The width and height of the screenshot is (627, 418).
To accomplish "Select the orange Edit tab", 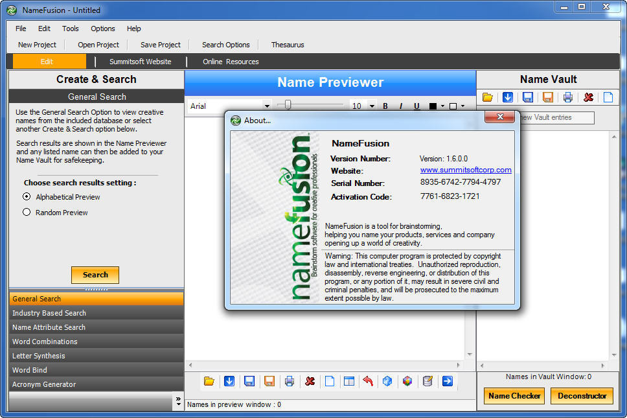I will tap(50, 62).
